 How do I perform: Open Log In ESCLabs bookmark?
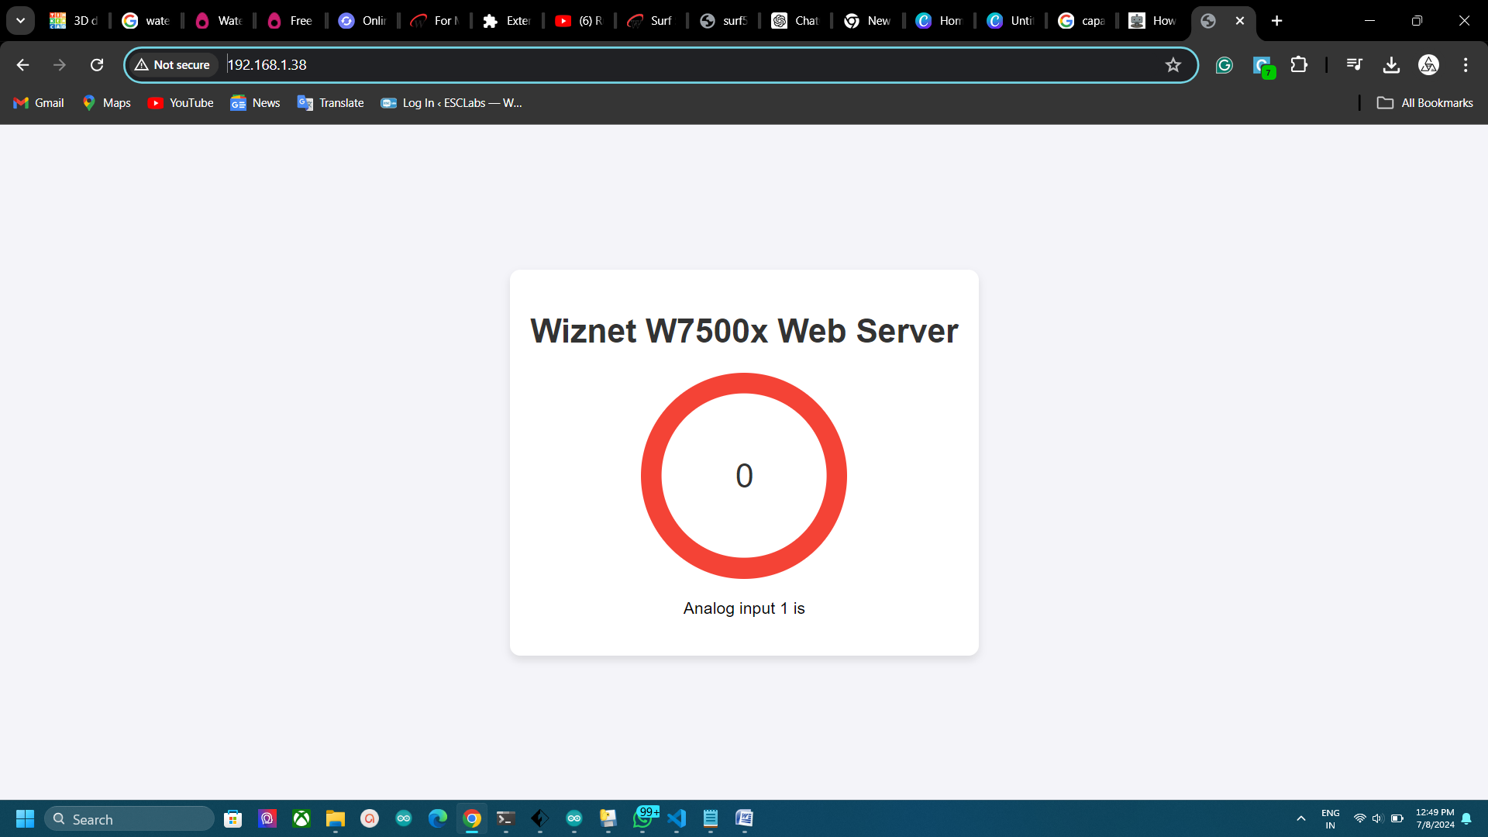pyautogui.click(x=452, y=103)
